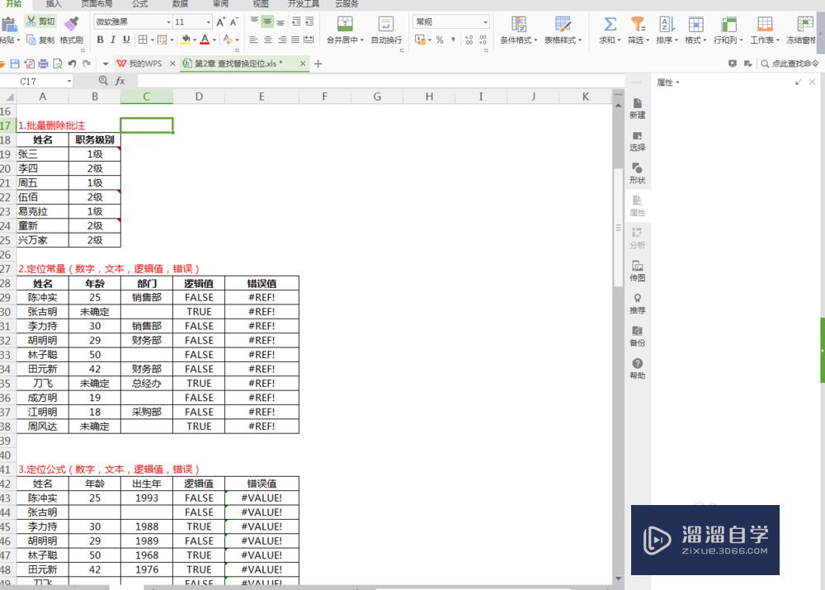The width and height of the screenshot is (825, 590).
Task: Click the insert function fx button
Action: point(120,81)
